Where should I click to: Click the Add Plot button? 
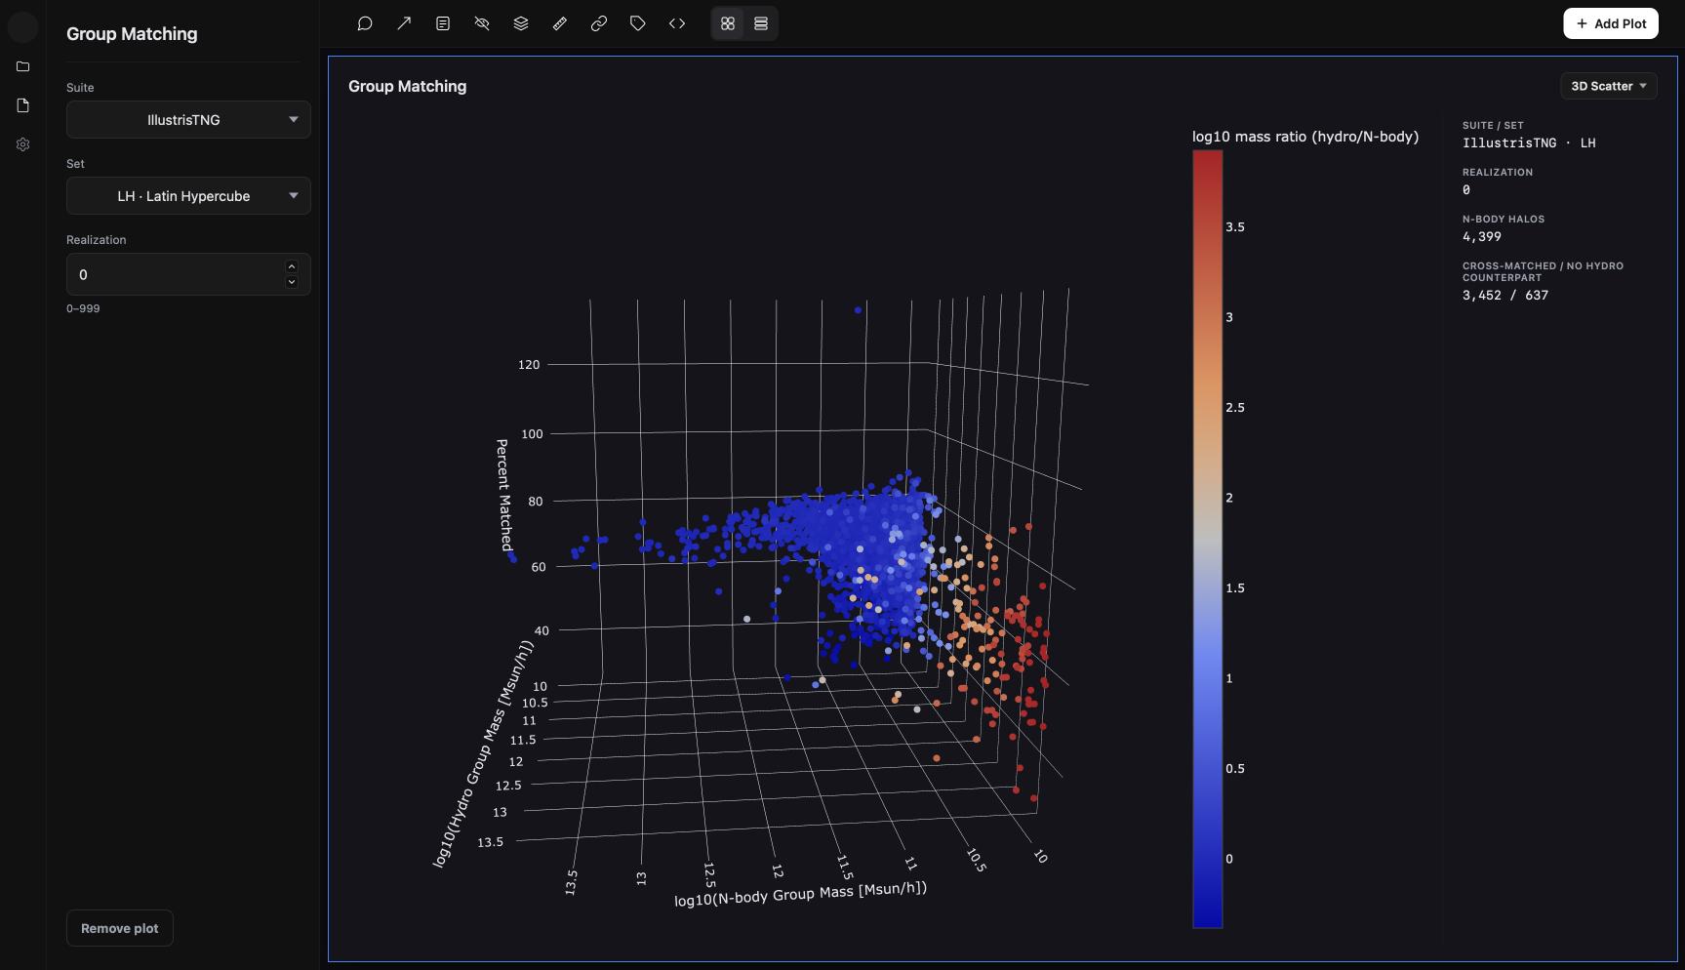pyautogui.click(x=1611, y=23)
